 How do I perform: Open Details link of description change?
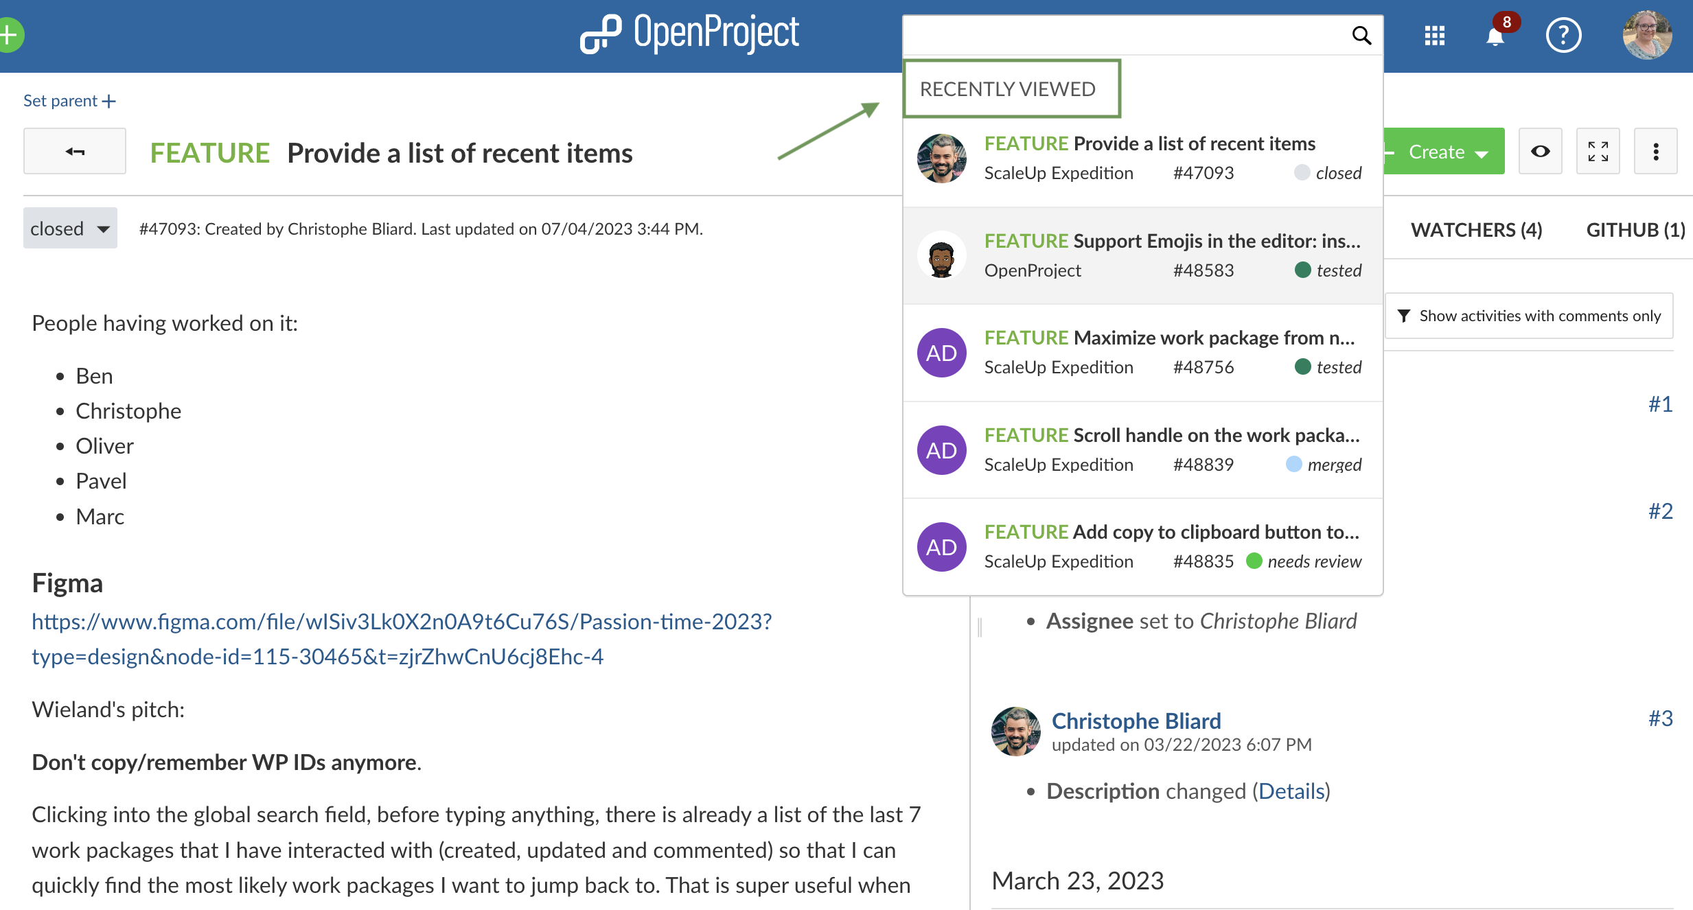[1291, 791]
